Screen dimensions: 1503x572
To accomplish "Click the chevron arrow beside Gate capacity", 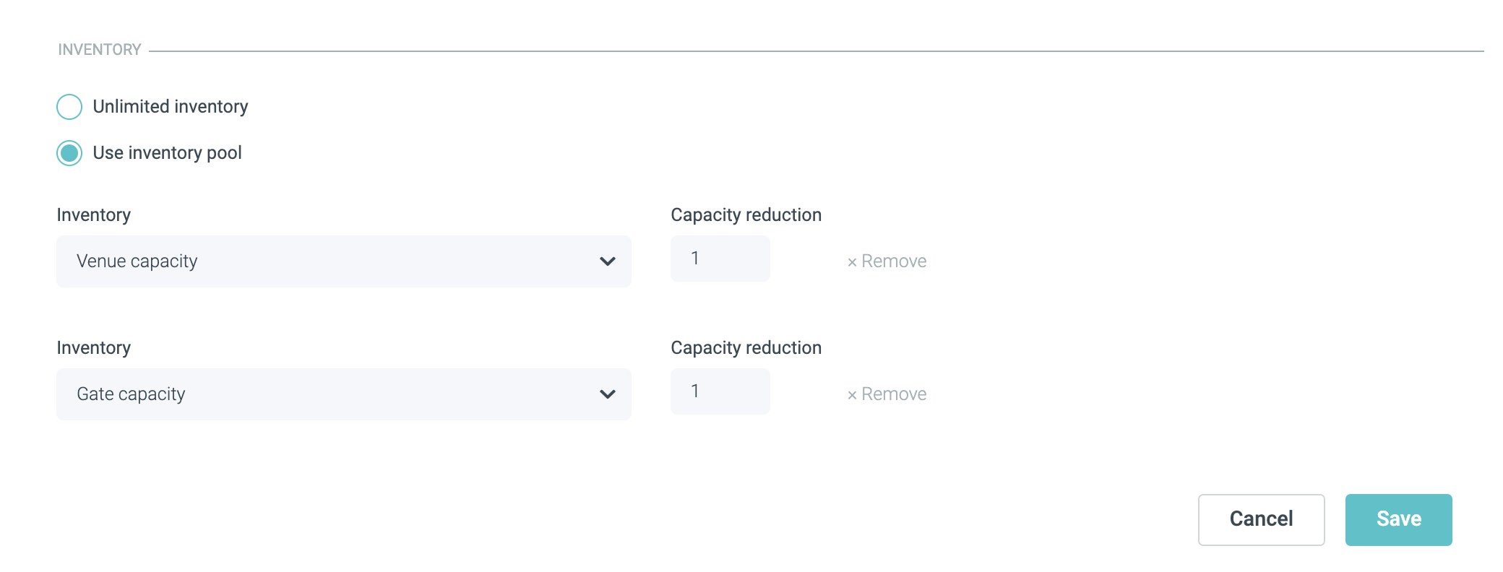I will (608, 394).
